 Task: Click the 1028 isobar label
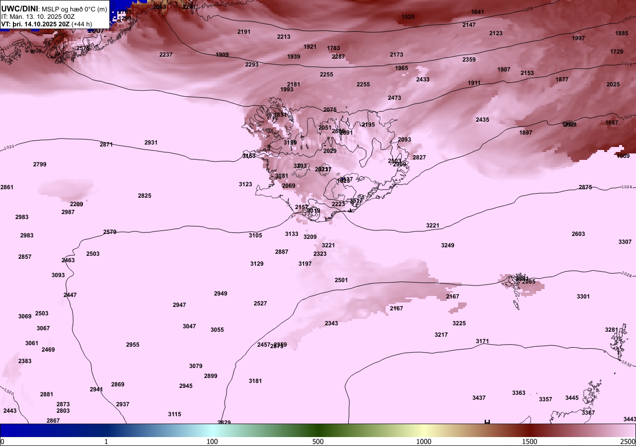click(x=626, y=274)
